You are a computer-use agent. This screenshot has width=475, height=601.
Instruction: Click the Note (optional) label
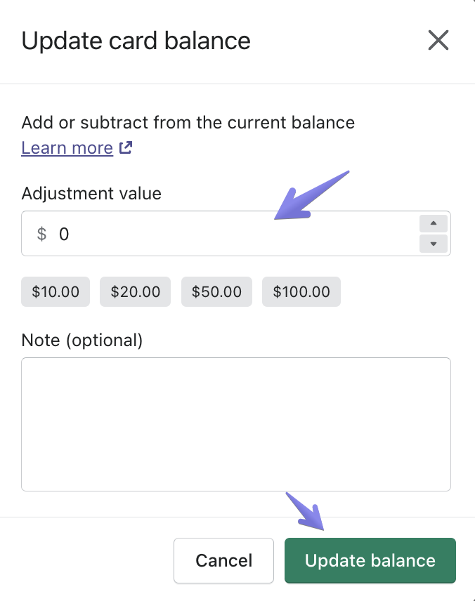(82, 341)
